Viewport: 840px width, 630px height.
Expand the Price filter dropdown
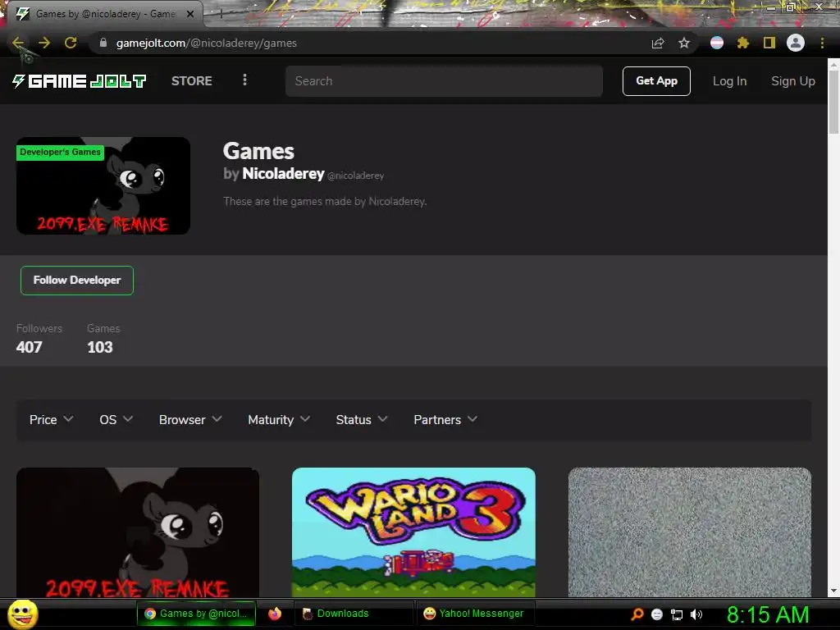[51, 419]
